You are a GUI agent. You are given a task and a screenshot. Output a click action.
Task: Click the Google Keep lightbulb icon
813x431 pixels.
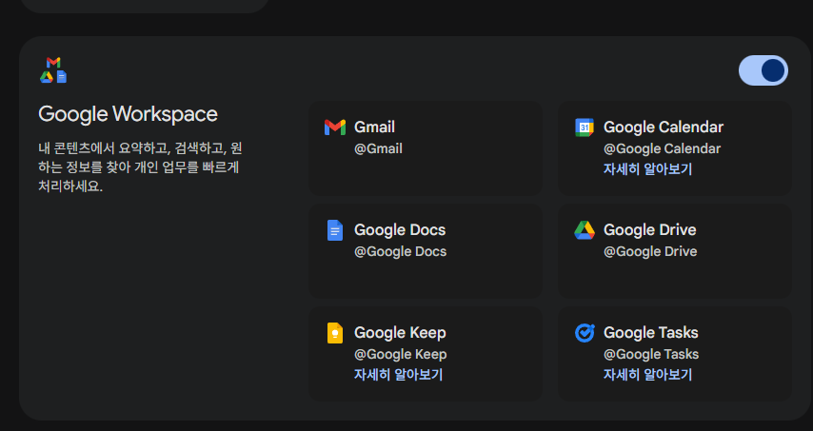coord(335,333)
